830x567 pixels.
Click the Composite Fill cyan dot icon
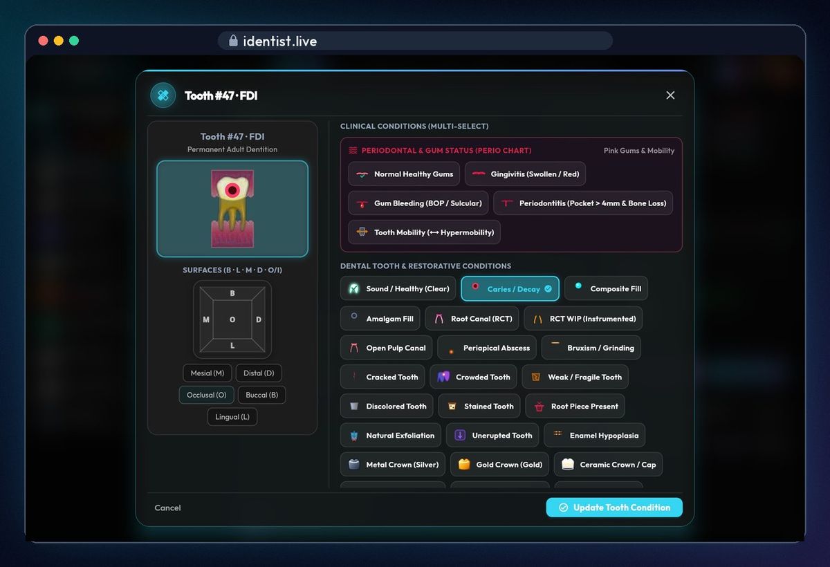pos(578,286)
